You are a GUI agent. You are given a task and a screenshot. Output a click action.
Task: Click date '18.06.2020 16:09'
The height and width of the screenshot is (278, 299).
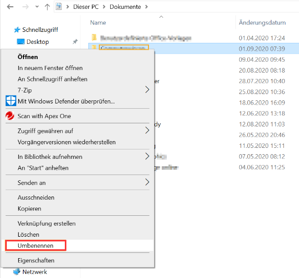click(262, 103)
